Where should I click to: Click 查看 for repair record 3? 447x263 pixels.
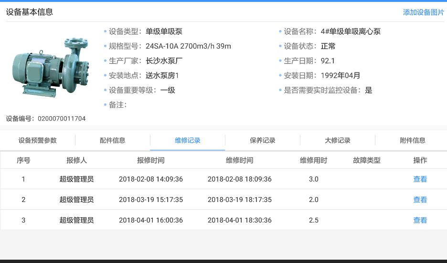tap(420, 220)
